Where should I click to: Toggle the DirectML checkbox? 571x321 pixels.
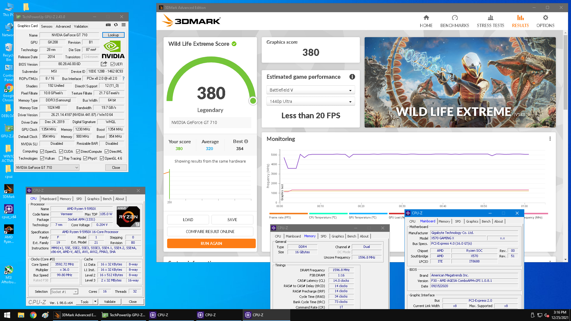106,151
